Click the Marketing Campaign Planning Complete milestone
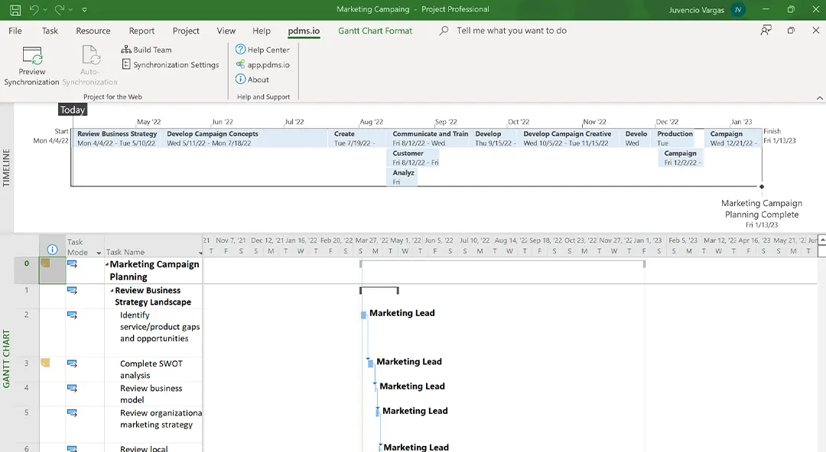 coord(761,186)
